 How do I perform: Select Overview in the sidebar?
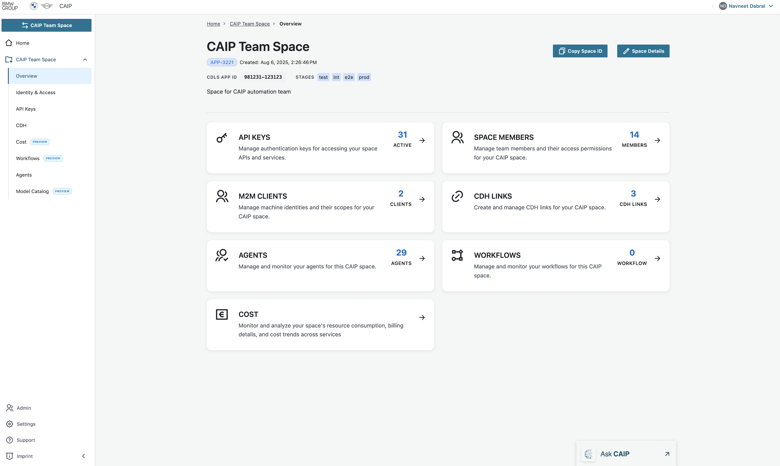50,76
